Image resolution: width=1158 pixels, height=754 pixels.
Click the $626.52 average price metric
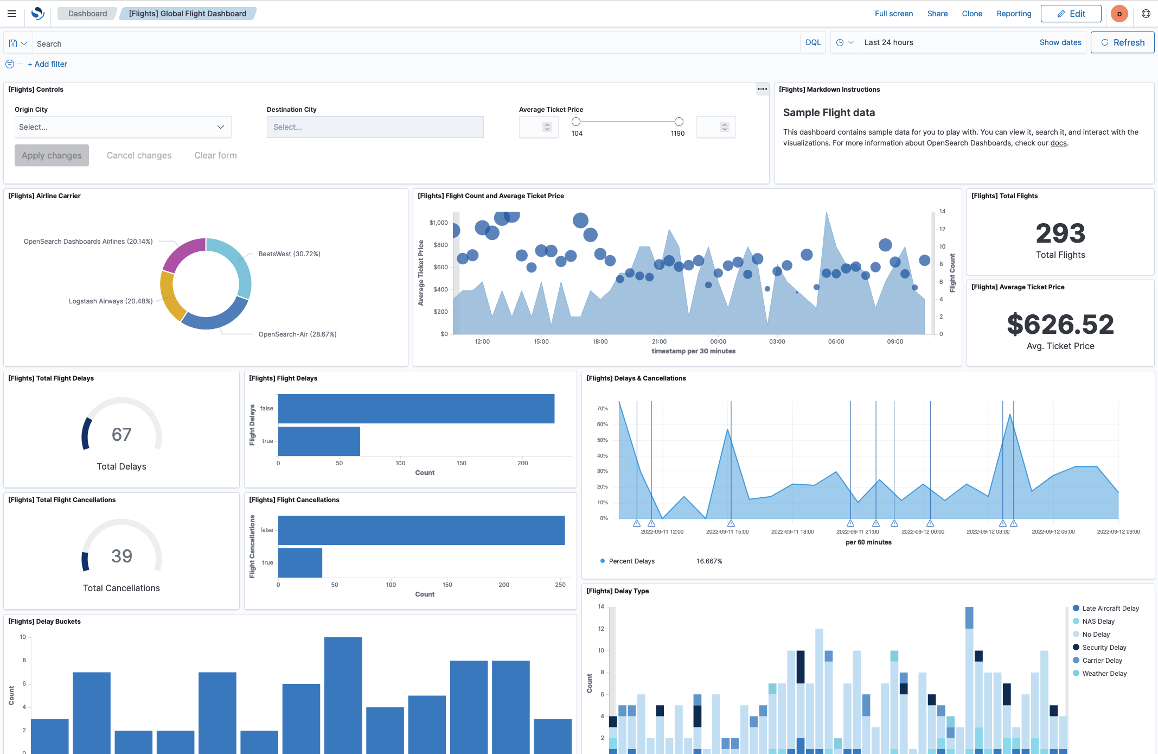point(1060,325)
